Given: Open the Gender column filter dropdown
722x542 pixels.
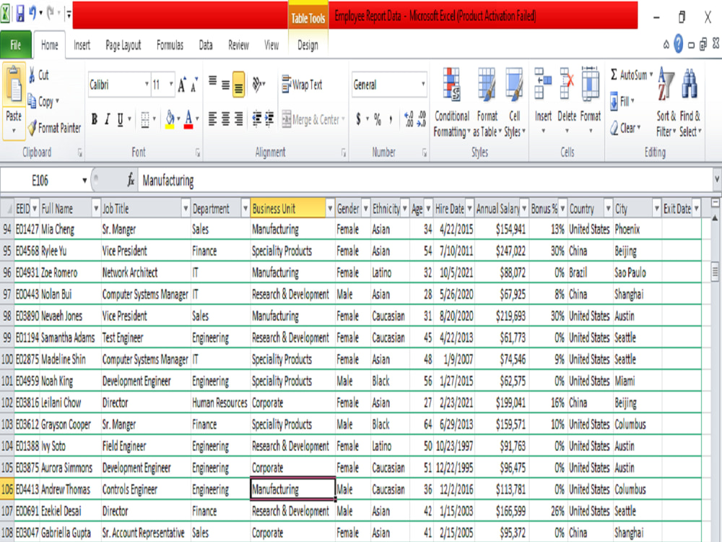Looking at the screenshot, I should tap(365, 209).
